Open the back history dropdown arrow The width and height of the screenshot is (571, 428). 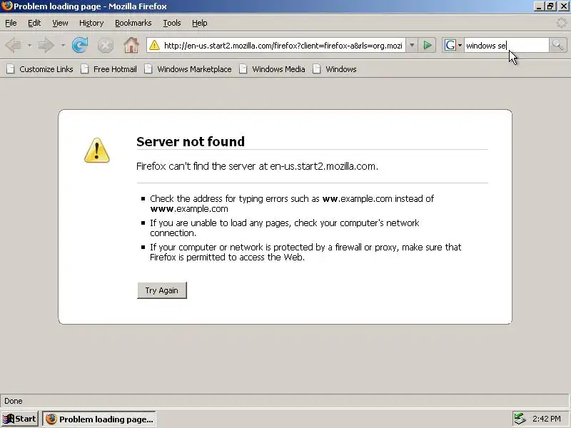pyautogui.click(x=29, y=46)
